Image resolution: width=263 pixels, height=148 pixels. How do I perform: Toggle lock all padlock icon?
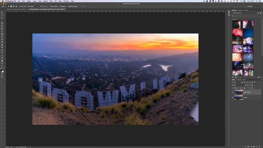click(x=245, y=88)
